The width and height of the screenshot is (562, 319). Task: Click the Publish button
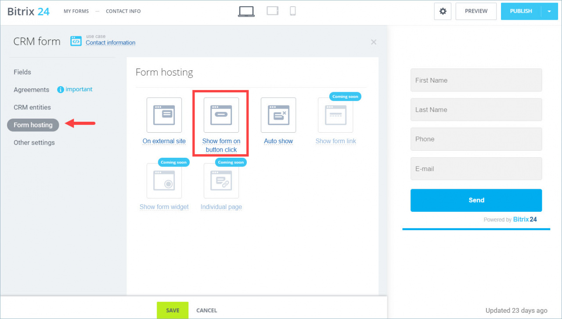(x=521, y=11)
